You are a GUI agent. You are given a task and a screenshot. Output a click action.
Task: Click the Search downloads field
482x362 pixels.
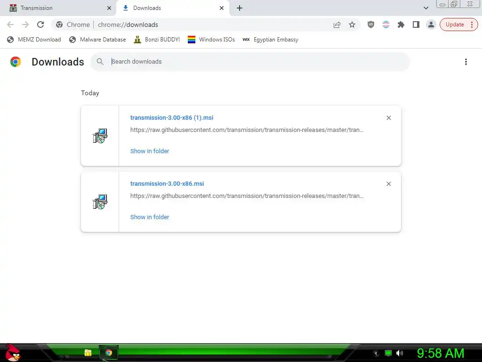250,62
